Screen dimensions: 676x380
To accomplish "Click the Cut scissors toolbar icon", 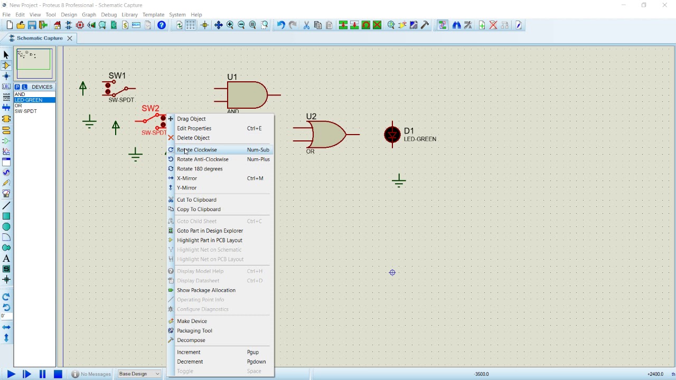I will coord(306,25).
